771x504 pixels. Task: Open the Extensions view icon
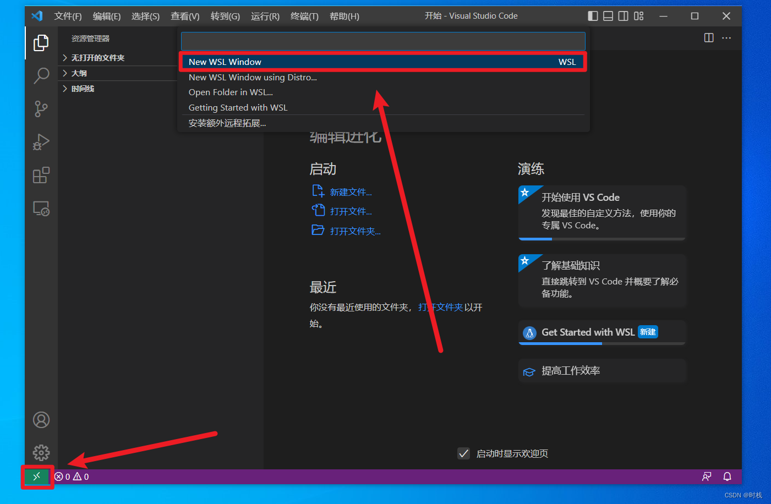(41, 175)
